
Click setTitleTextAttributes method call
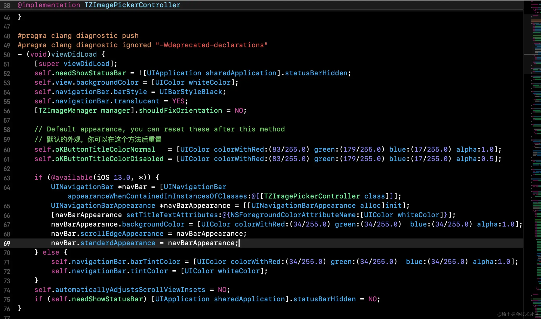172,215
